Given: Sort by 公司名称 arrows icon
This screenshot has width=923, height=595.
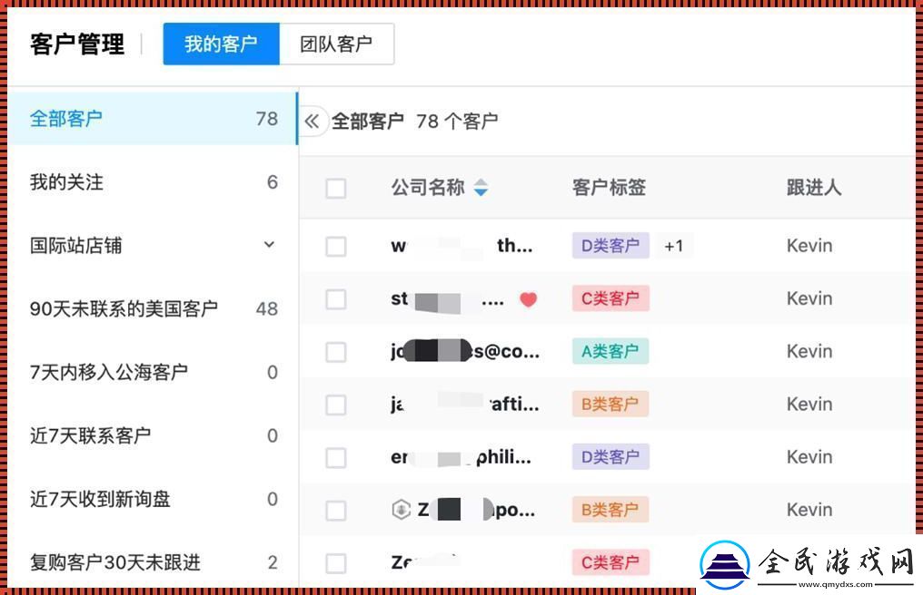Looking at the screenshot, I should (x=481, y=188).
